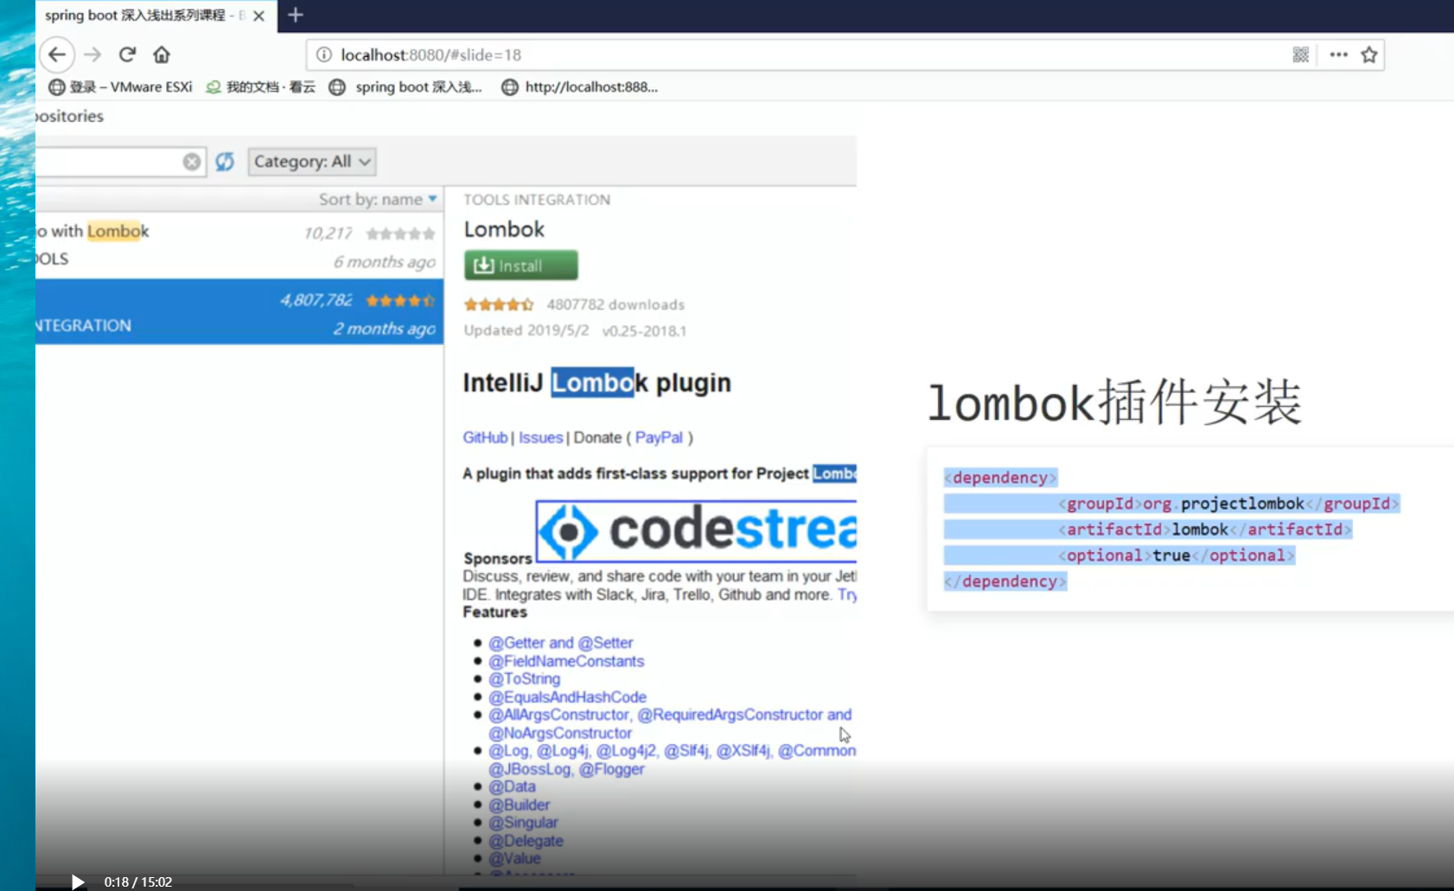Open the 登录 – VMware ESXi bookmark
The height and width of the screenshot is (891, 1454).
click(119, 86)
